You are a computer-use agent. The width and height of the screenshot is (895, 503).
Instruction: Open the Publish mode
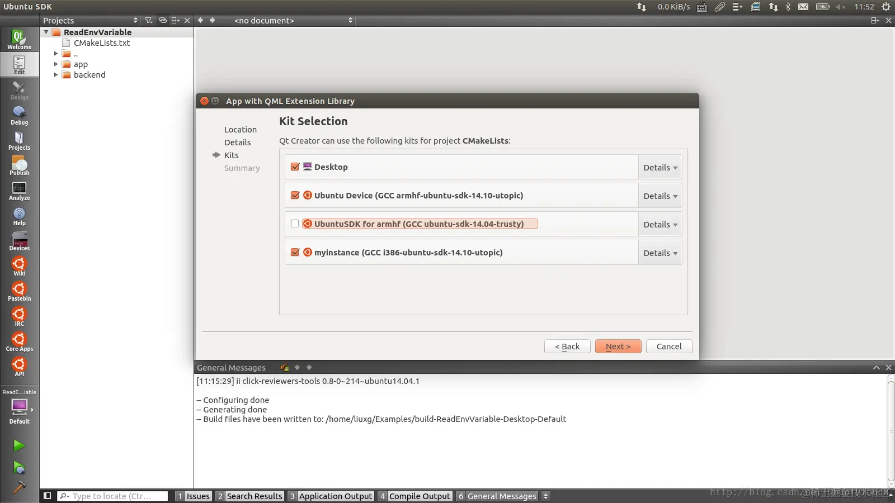coord(19,165)
